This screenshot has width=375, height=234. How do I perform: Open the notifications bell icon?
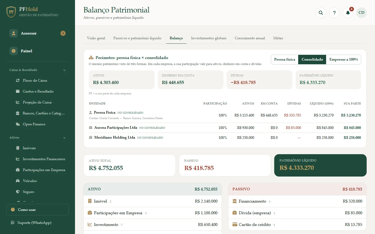pos(348,12)
